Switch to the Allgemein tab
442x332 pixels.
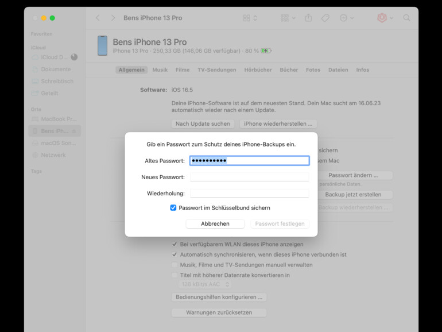(131, 70)
